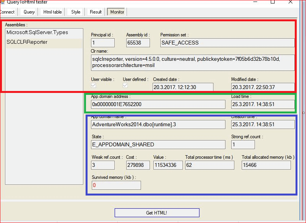The image size is (306, 223).
Task: Close the QueryToHtml tester window
Action: coord(291,2)
